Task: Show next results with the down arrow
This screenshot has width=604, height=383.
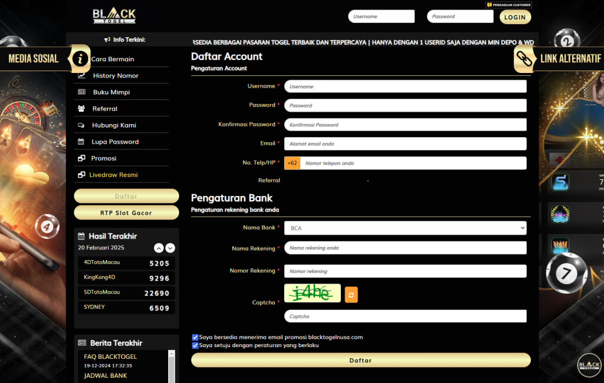Action: click(x=170, y=248)
